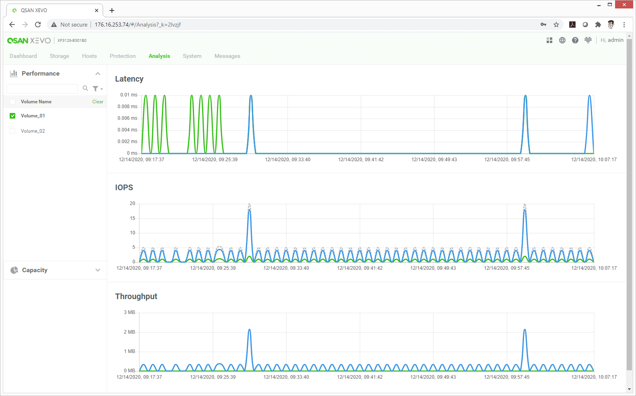
Task: Click the QSAN XEVO logo
Action: point(29,41)
